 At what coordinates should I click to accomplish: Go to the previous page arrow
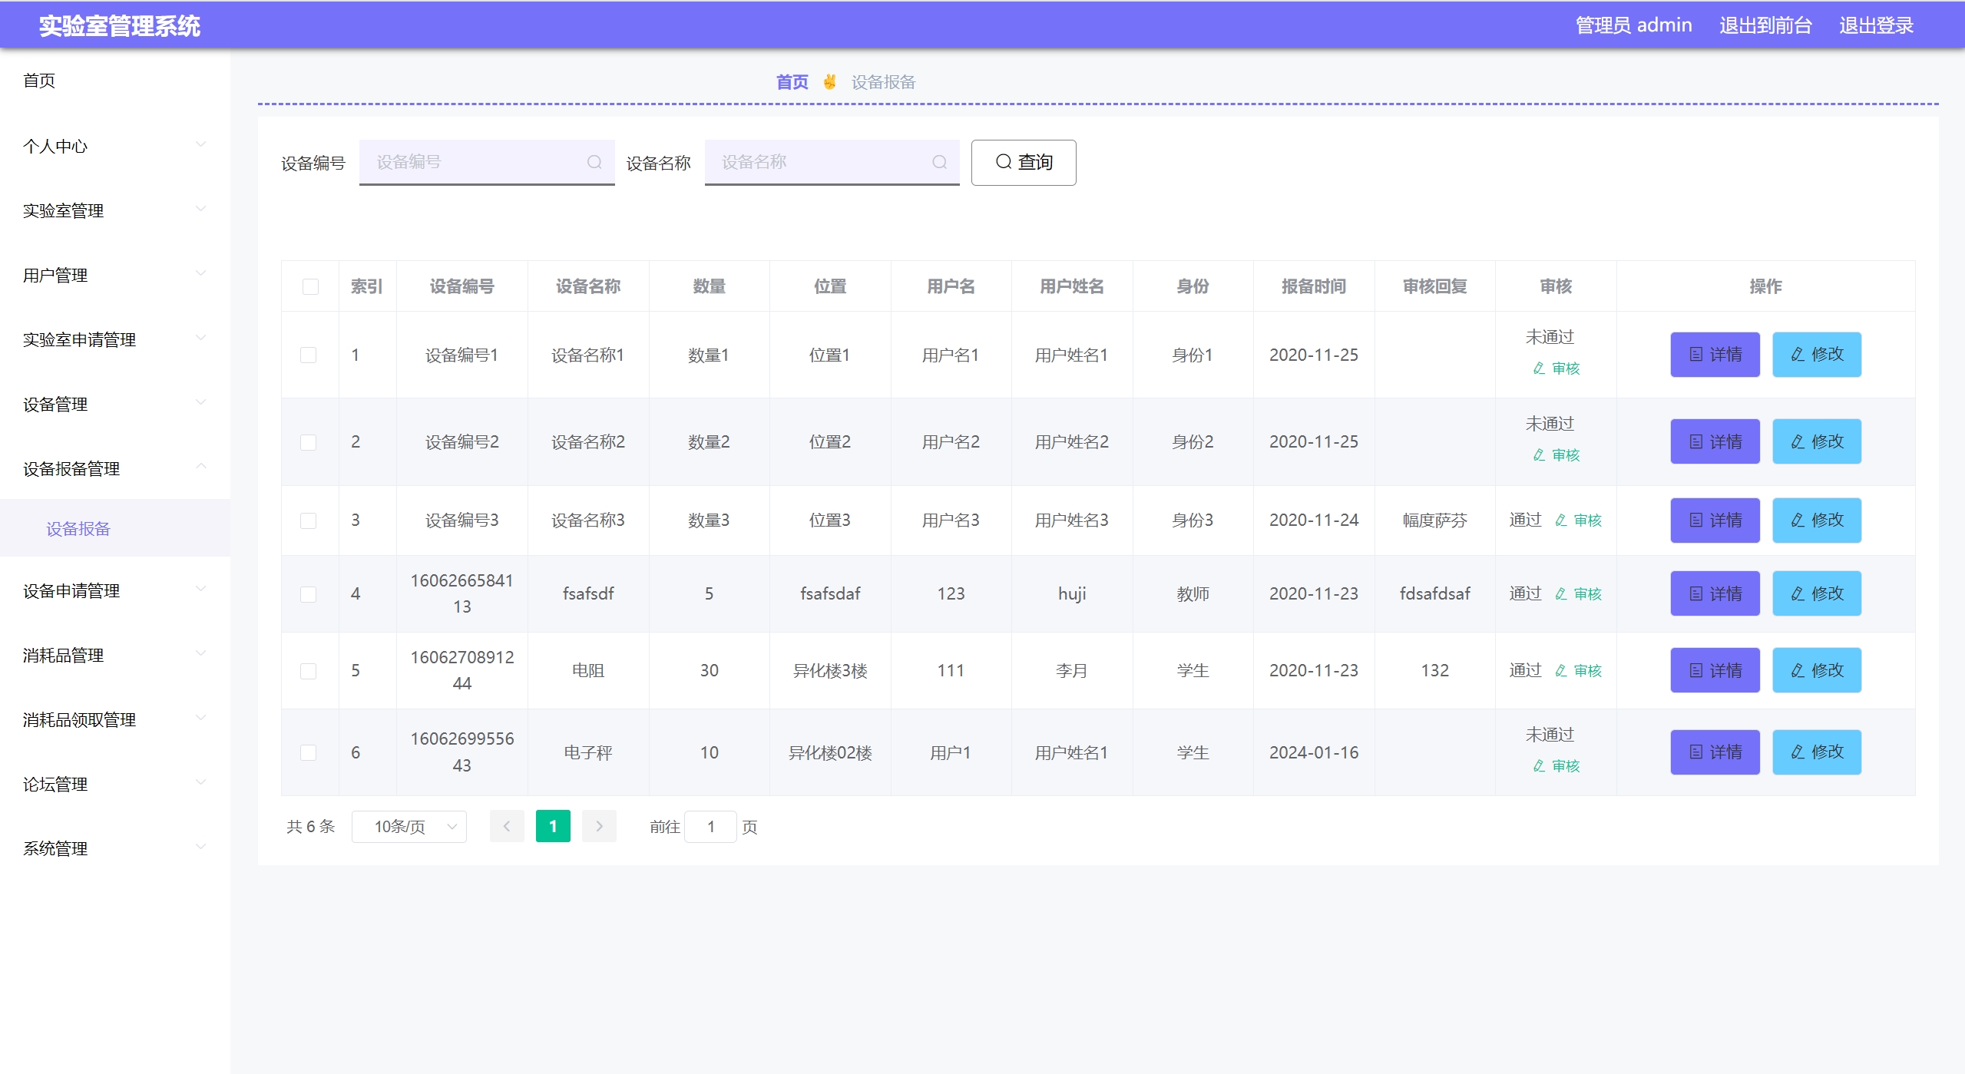[507, 827]
